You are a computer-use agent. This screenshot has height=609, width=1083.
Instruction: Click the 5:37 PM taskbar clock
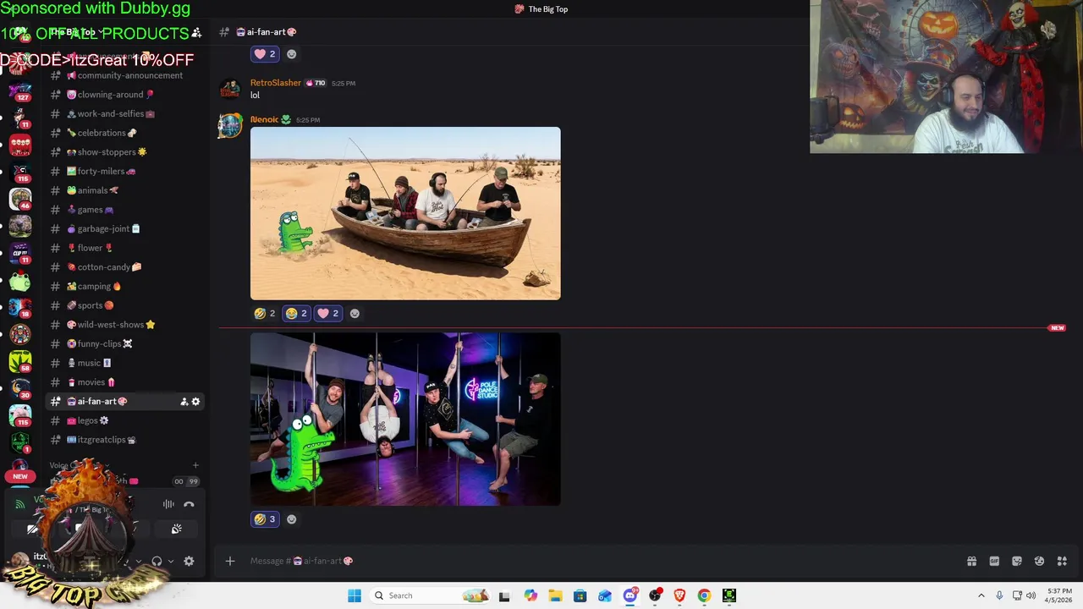click(x=1059, y=595)
